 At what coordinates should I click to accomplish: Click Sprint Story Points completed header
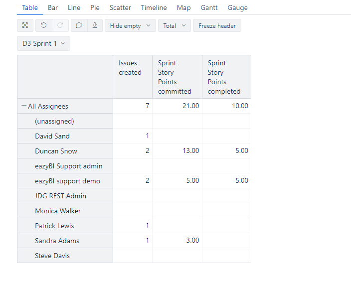pyautogui.click(x=226, y=77)
